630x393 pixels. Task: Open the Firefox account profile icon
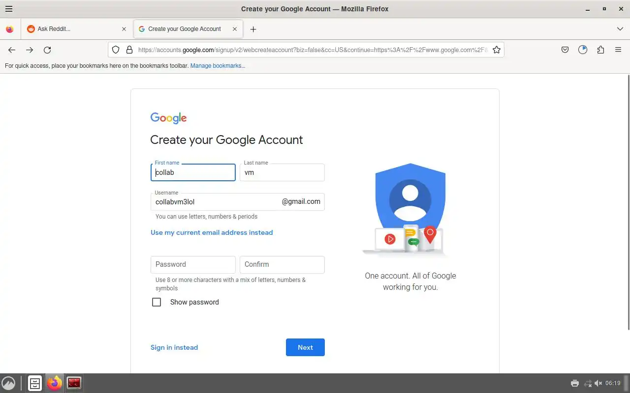[x=583, y=50]
